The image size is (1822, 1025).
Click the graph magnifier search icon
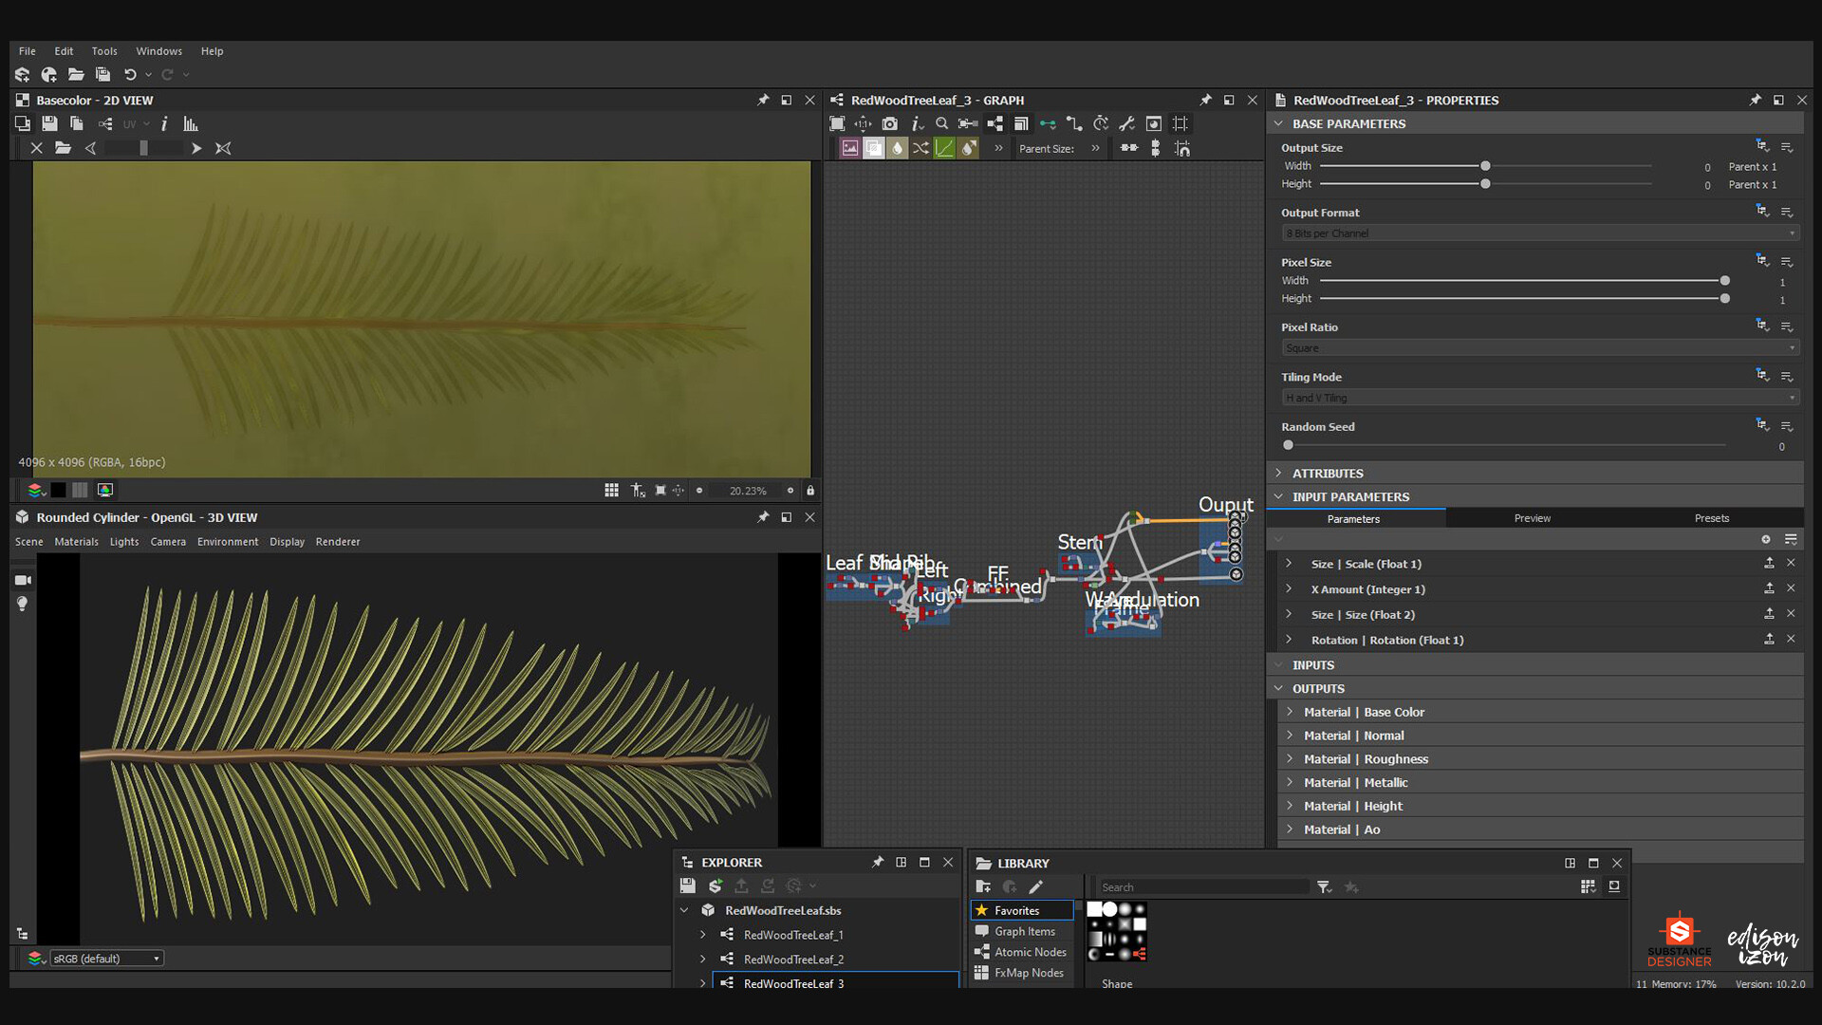pyautogui.click(x=941, y=124)
